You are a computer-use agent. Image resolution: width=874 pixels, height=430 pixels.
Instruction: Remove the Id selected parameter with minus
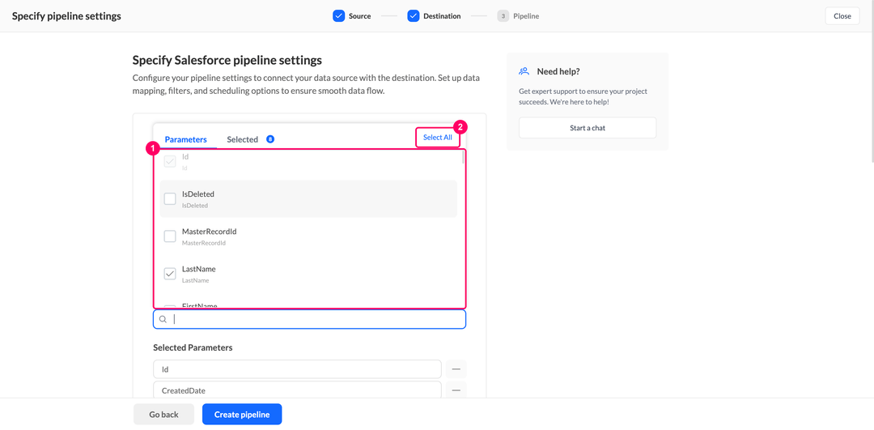pos(456,369)
